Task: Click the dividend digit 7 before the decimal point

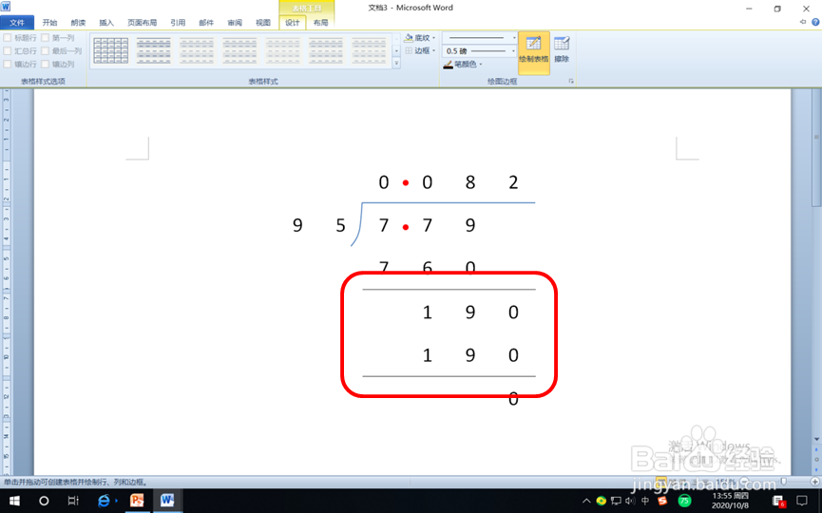Action: (384, 225)
